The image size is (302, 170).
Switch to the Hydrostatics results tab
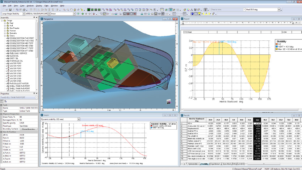click(193, 164)
